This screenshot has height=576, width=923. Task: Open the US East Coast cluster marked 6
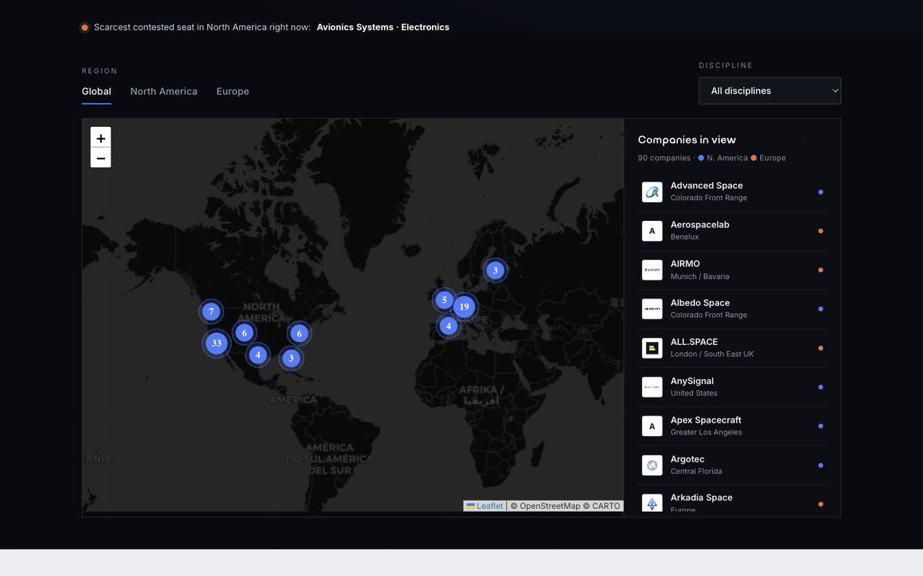pos(299,334)
